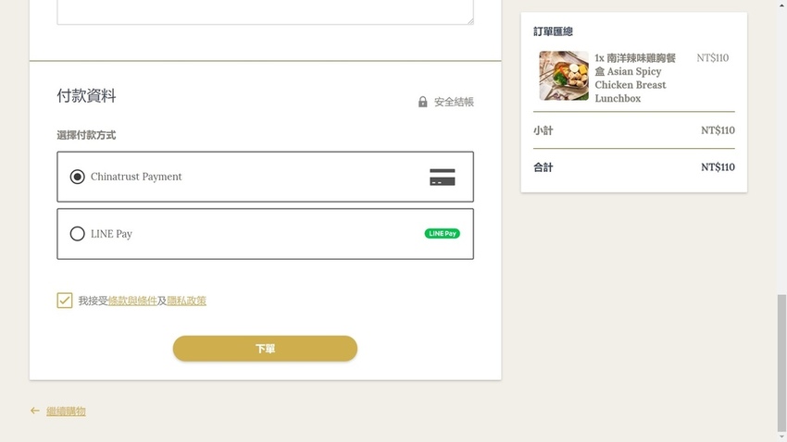Click the lunchbox product thumbnail
787x442 pixels.
point(564,76)
